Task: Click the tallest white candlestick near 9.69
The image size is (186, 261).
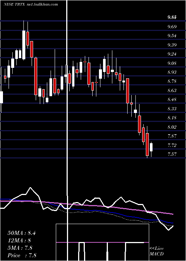Action: [24, 45]
